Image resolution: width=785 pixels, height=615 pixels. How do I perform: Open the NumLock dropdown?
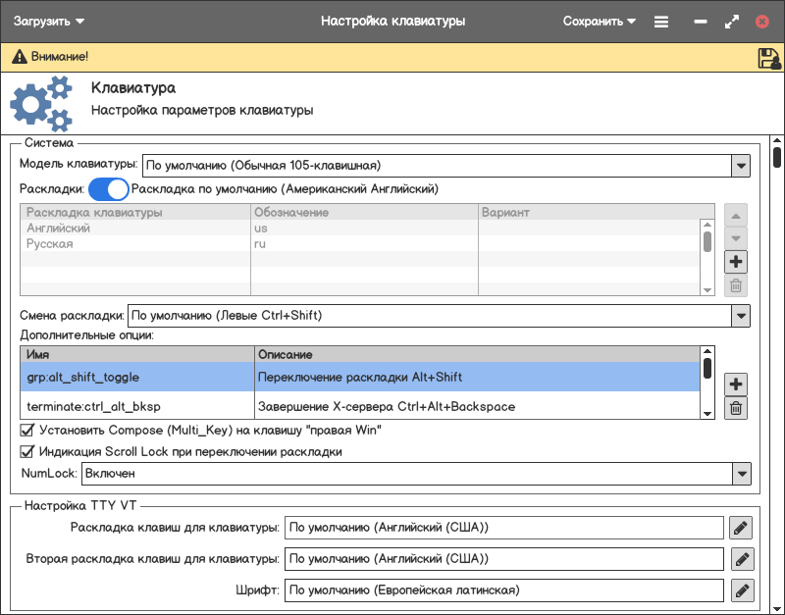click(x=740, y=474)
